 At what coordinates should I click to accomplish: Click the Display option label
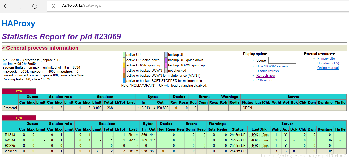point(255,54)
